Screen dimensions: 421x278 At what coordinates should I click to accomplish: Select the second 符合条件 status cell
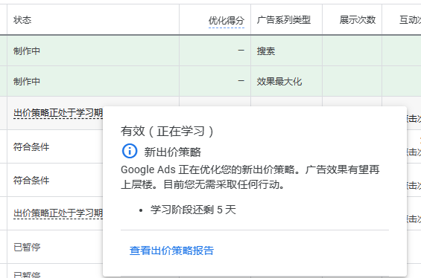click(31, 180)
